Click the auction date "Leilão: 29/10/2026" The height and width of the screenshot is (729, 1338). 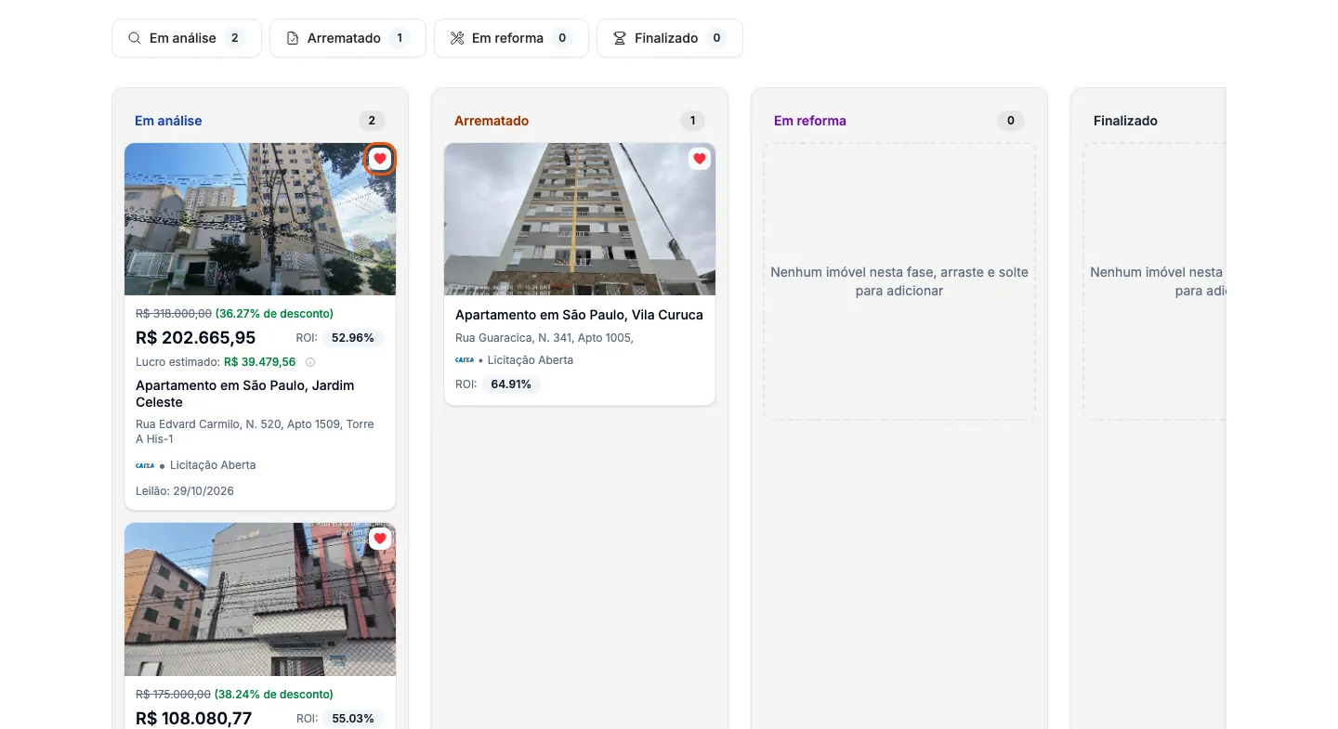point(185,491)
